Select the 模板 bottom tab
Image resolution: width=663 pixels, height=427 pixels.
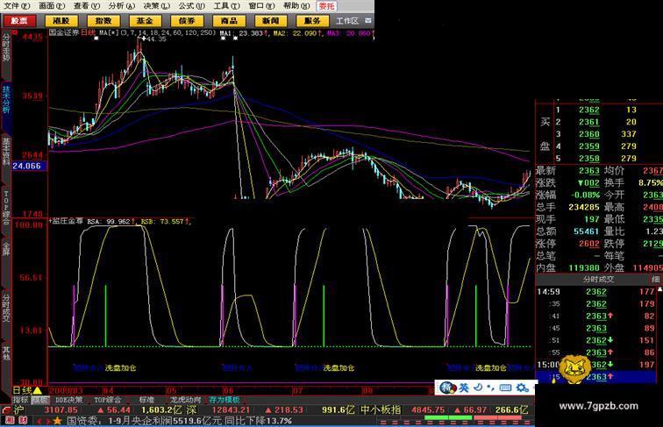[40, 400]
